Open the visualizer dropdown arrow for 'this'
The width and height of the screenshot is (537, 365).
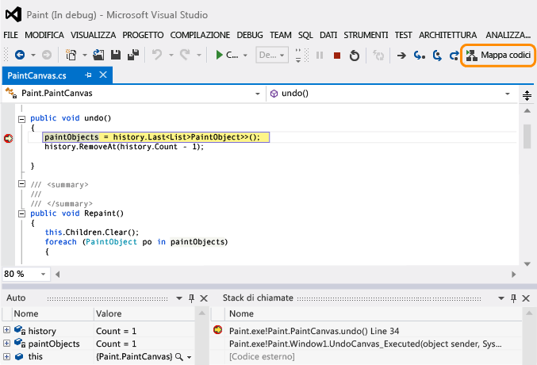click(189, 357)
